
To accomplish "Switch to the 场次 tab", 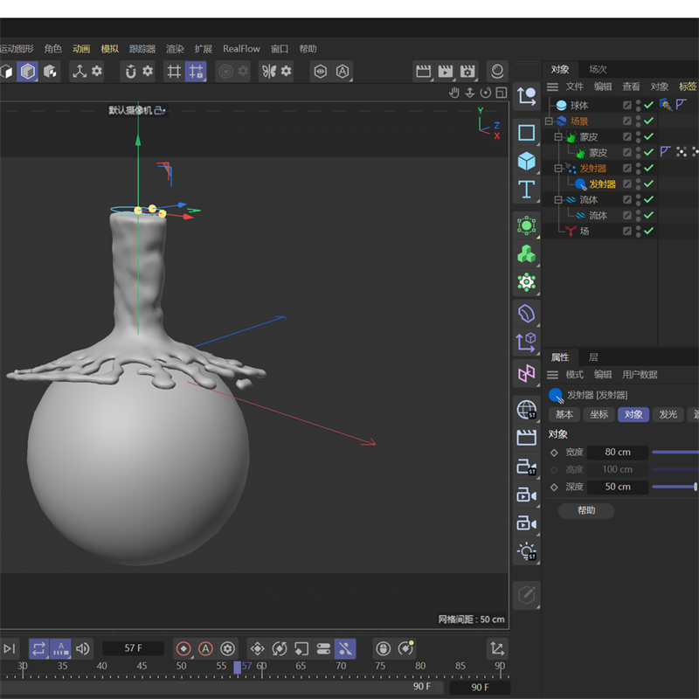I will point(598,69).
